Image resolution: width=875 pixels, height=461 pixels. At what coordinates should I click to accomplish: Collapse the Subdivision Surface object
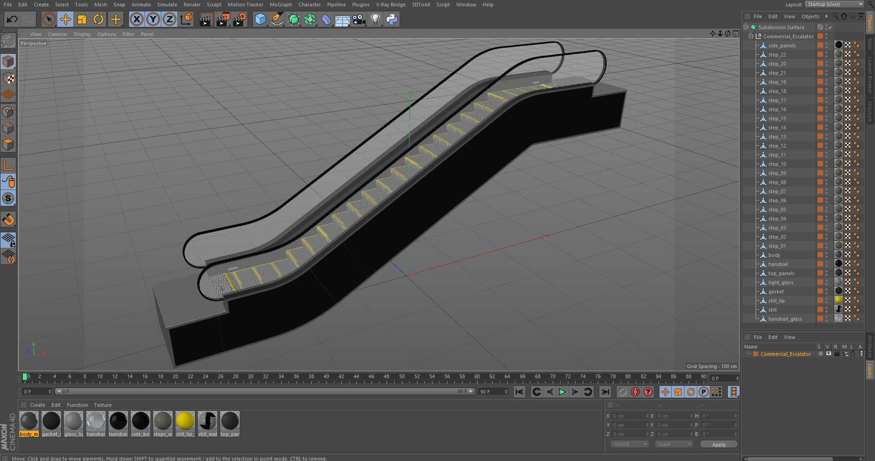click(746, 27)
